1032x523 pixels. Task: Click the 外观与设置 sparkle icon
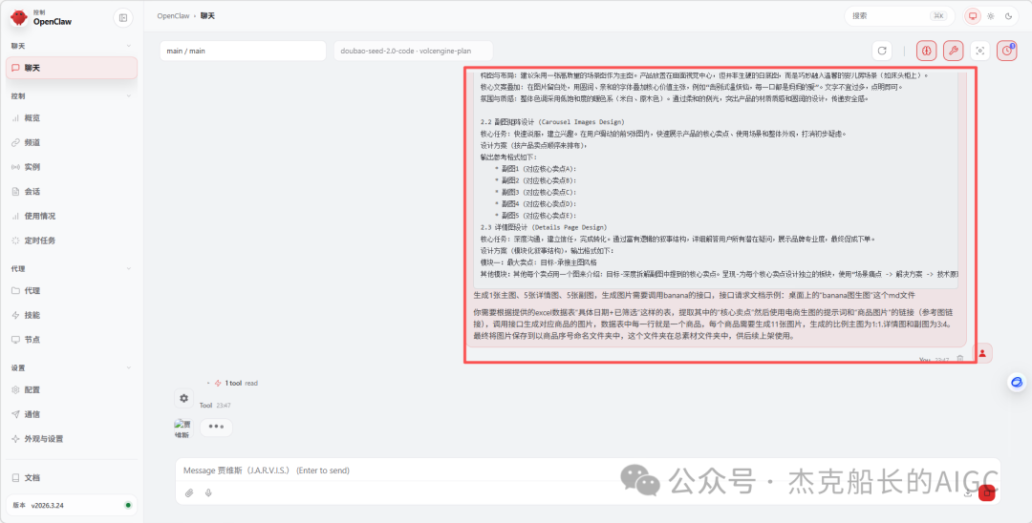[x=16, y=439]
